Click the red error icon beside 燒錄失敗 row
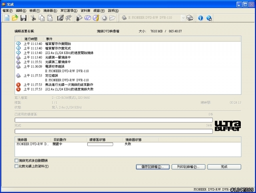This screenshot has width=256, height=193. point(18,89)
